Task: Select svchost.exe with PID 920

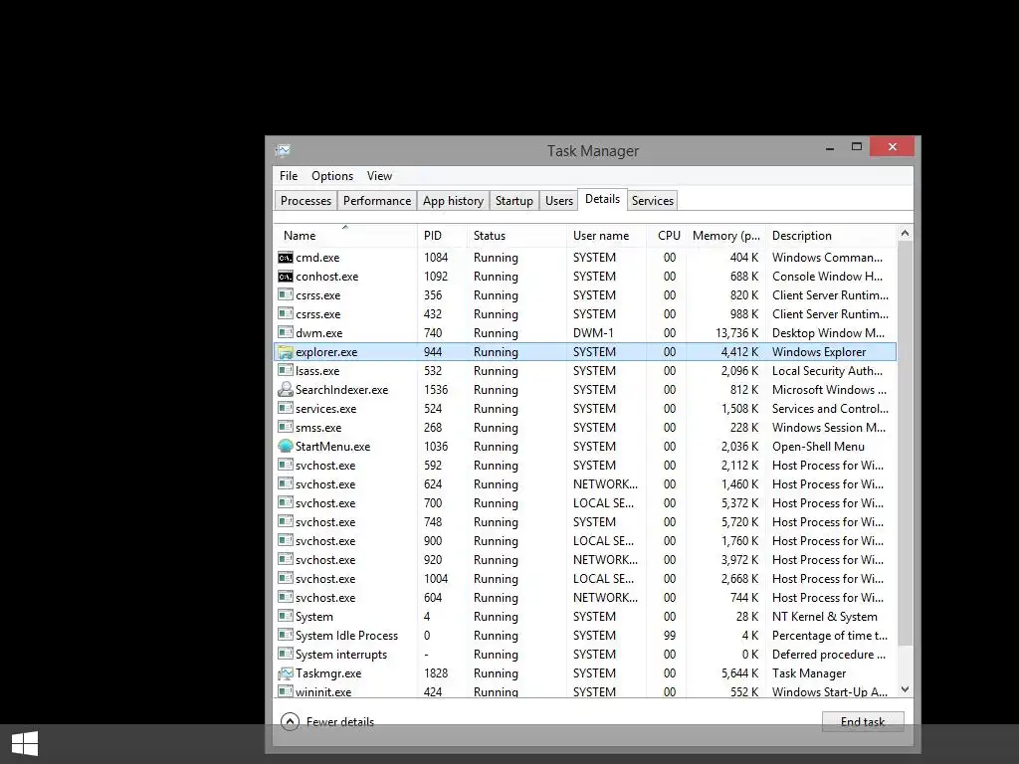Action: (x=585, y=559)
